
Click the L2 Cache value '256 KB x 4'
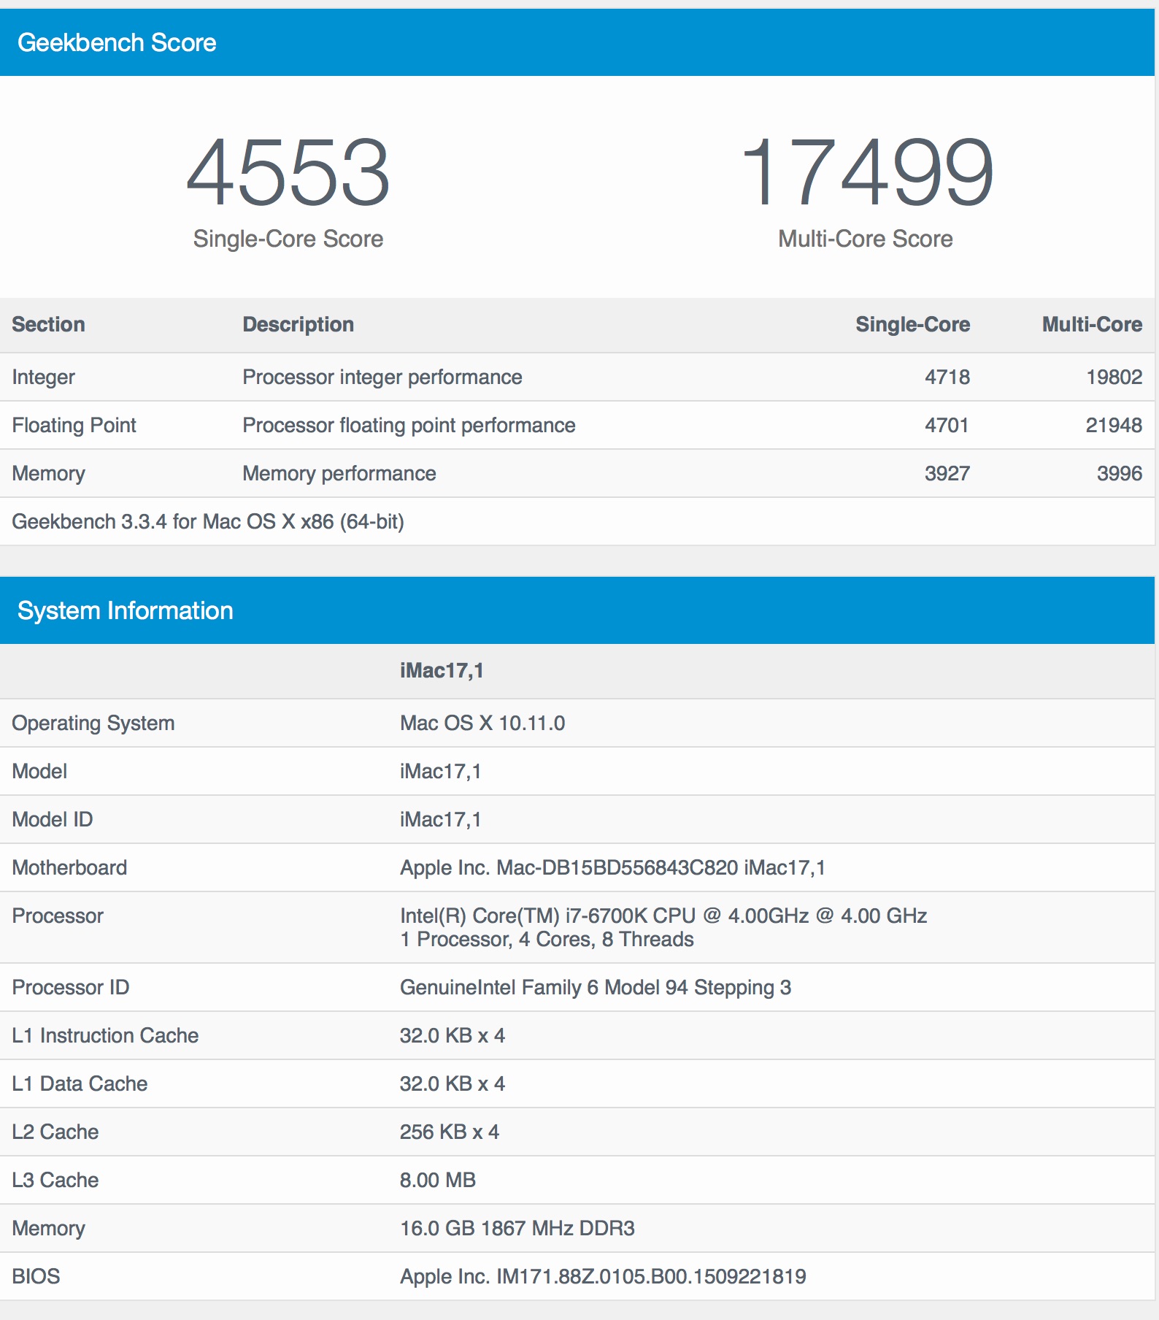tap(450, 1132)
